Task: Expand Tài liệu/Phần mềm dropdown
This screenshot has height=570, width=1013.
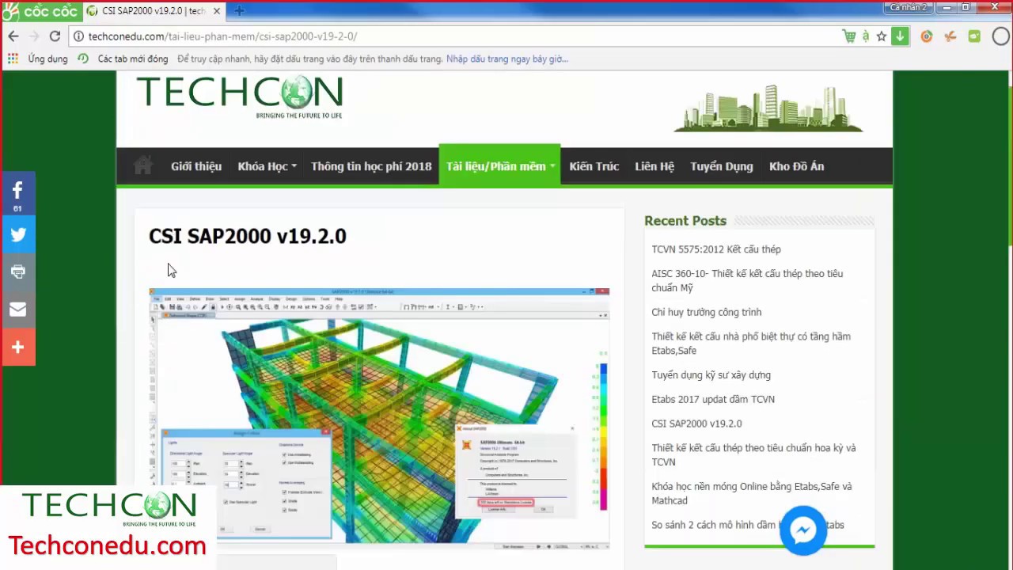Action: pyautogui.click(x=500, y=166)
